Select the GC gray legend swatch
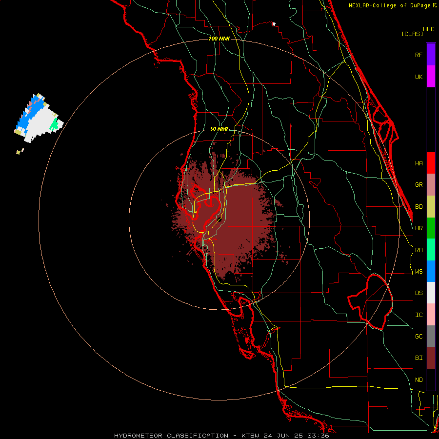439x439 pixels. [x=431, y=336]
